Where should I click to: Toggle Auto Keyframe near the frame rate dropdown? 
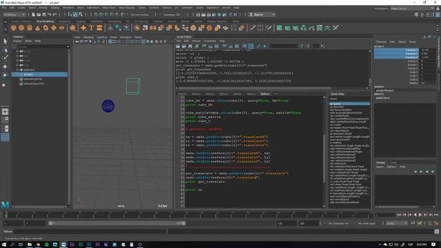click(420, 223)
